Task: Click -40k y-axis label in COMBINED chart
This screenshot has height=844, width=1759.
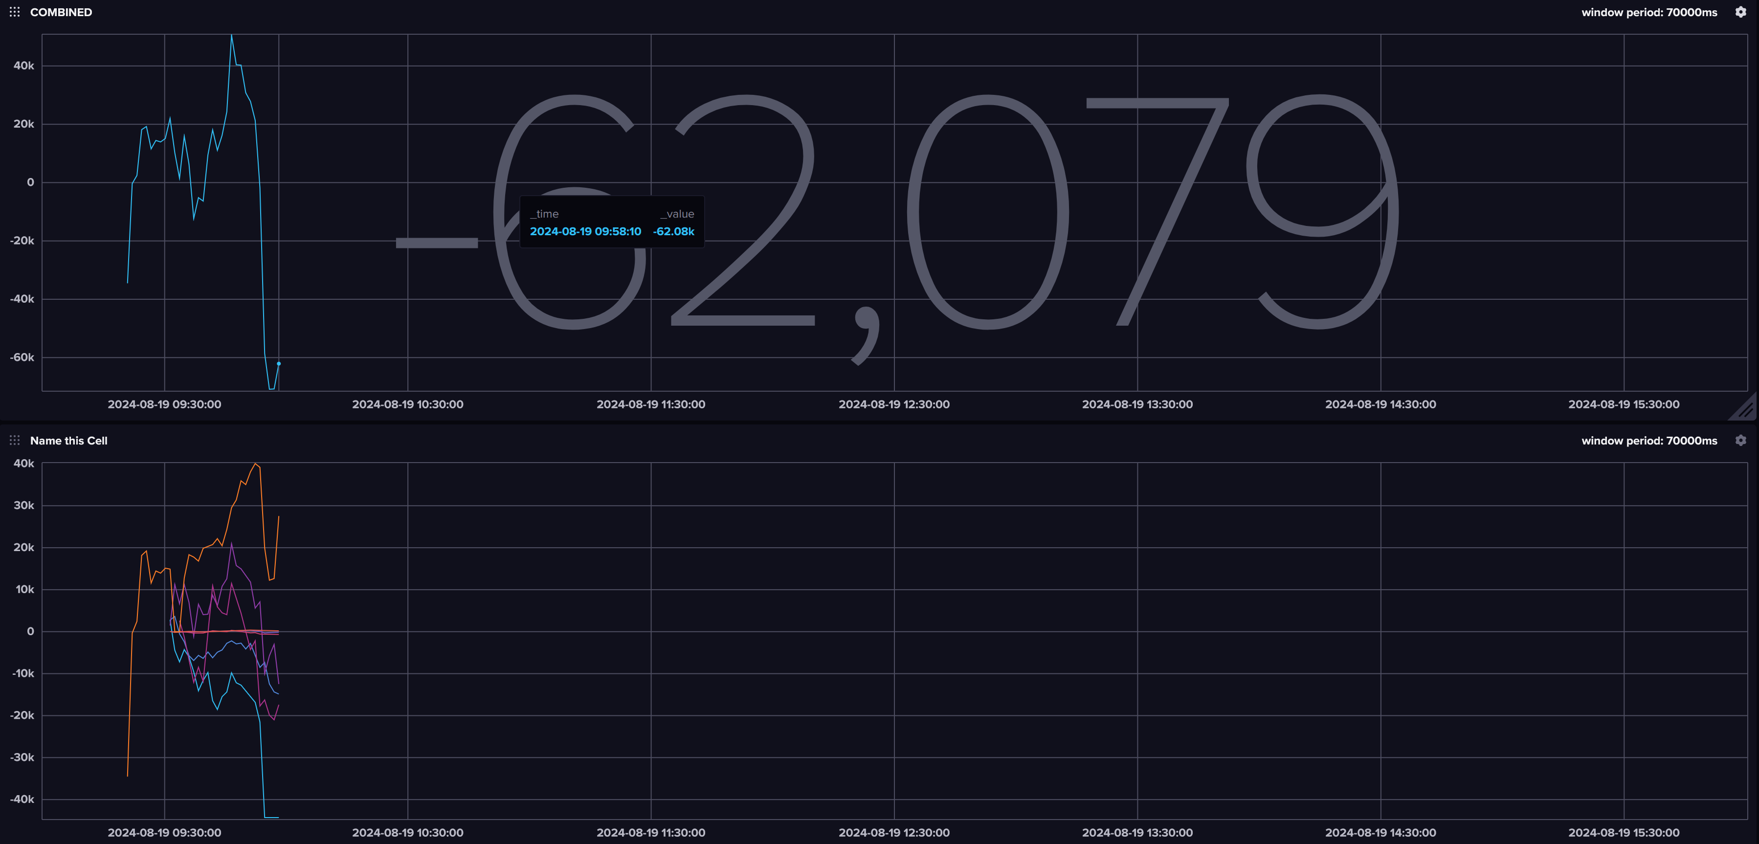Action: pos(22,298)
